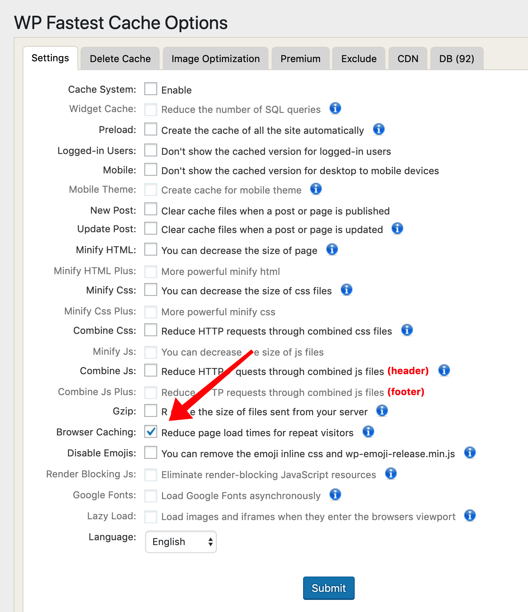
Task: Show info for Minify HTML option
Action: point(332,249)
